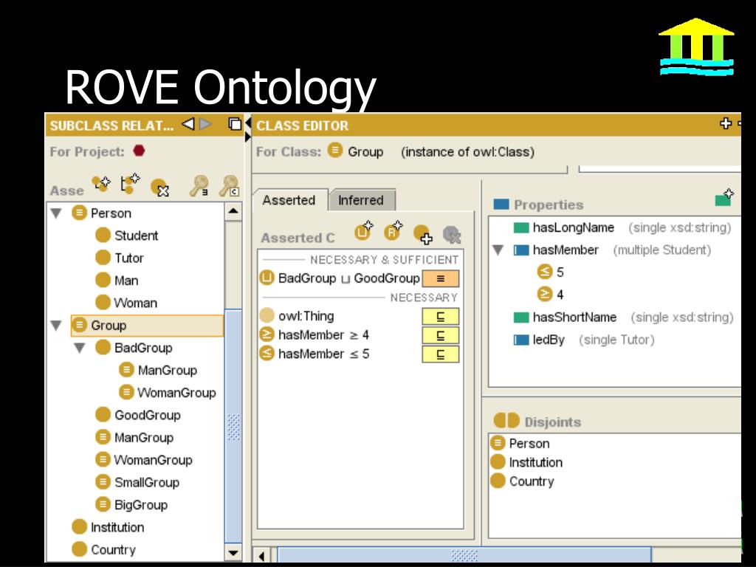
Task: Click the greyed delete condition icon
Action: coord(452,235)
